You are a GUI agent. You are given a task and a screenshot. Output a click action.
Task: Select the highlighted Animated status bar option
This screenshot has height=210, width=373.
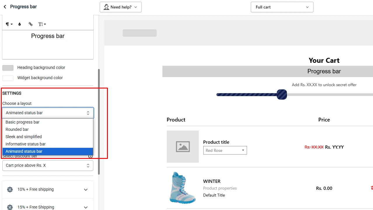coord(48,151)
